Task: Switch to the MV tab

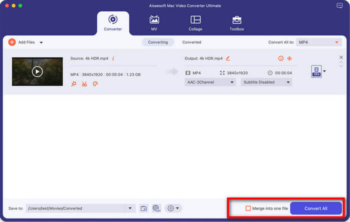Action: point(154,23)
